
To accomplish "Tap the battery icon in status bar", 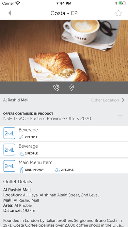I will [122, 3].
